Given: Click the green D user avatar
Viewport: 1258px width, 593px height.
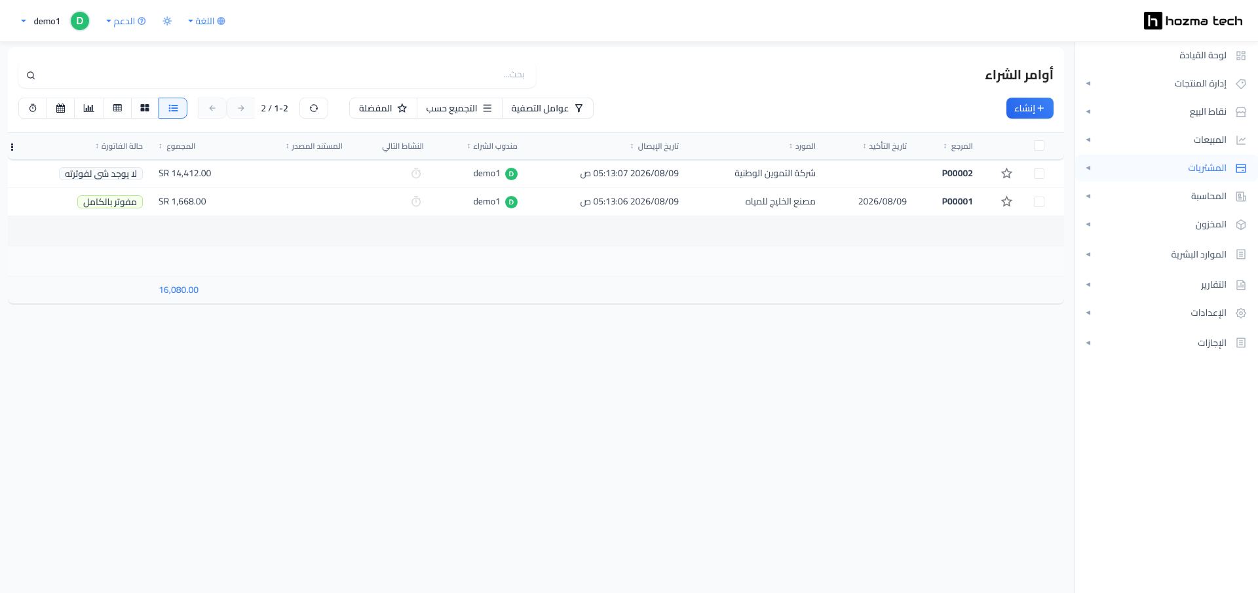Looking at the screenshot, I should pos(80,21).
